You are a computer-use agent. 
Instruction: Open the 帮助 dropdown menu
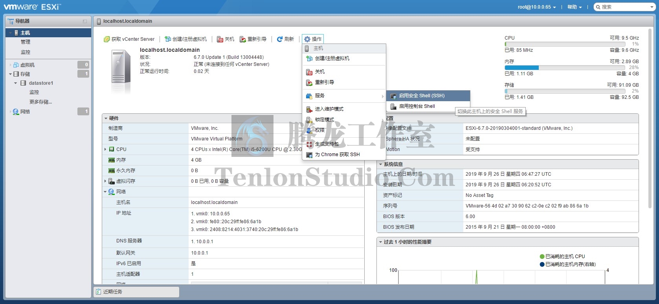(x=575, y=7)
